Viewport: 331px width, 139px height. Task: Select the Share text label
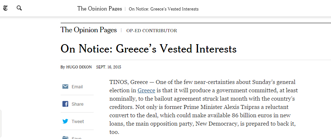click(x=77, y=104)
